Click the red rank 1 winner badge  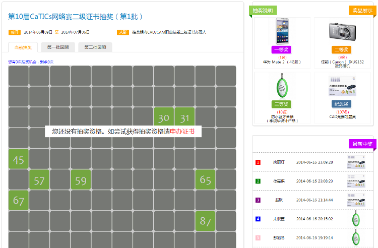258,162
